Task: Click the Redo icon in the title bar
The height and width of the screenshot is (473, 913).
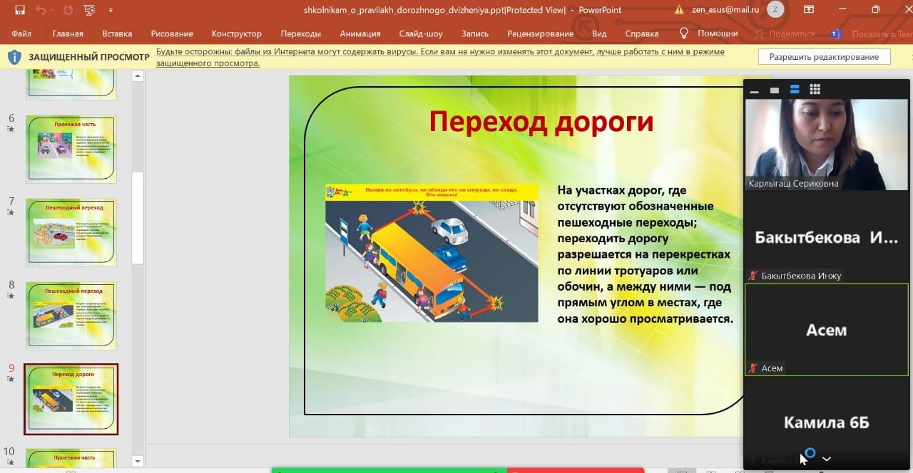Action: click(68, 10)
